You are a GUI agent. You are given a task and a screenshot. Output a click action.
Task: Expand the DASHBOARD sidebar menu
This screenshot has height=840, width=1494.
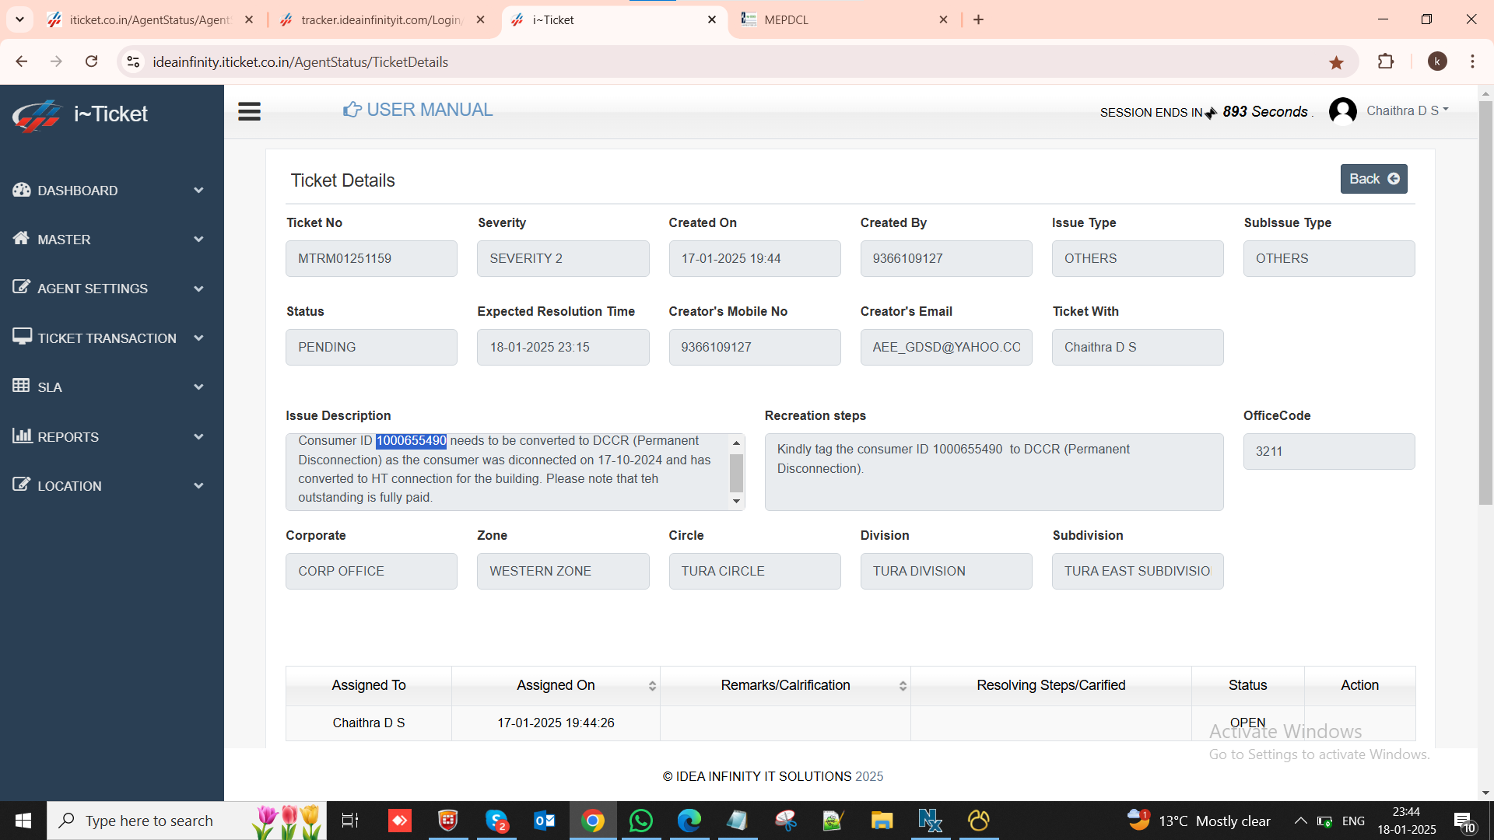coord(109,191)
